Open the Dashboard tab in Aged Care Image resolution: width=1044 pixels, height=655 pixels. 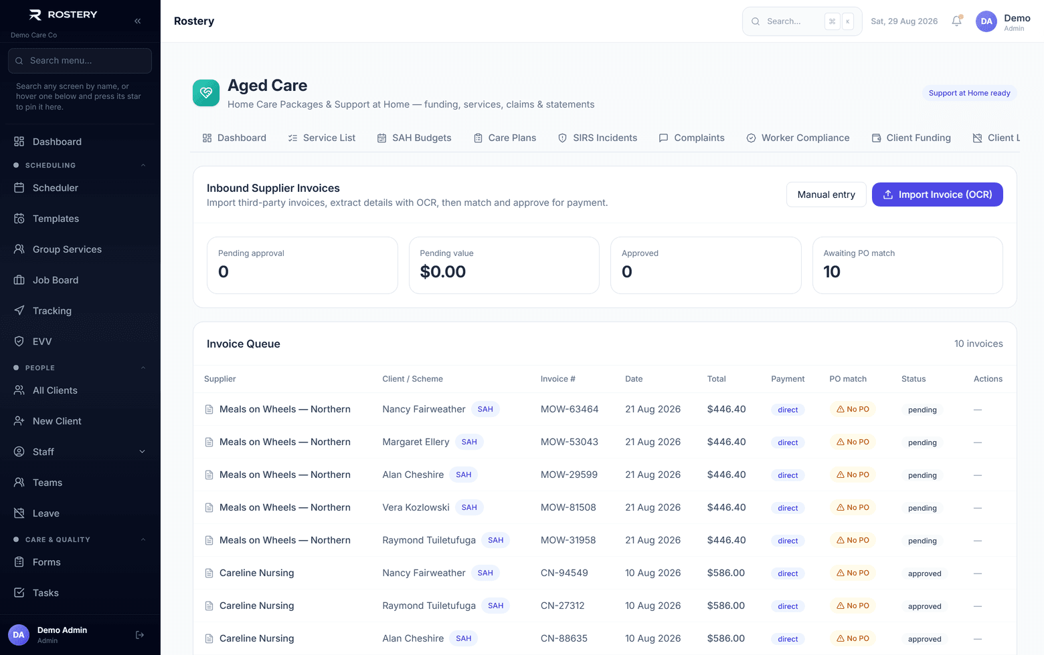coord(234,138)
